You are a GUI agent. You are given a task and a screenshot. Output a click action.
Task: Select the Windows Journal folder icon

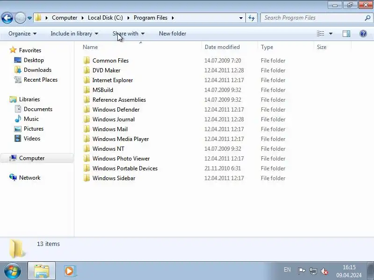pyautogui.click(x=86, y=119)
